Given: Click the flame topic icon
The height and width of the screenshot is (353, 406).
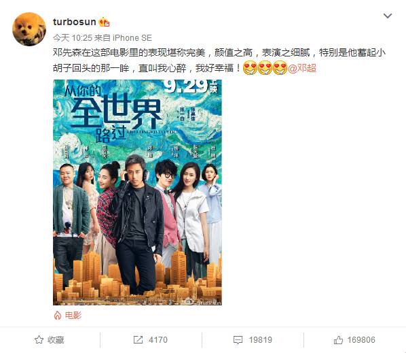Looking at the screenshot, I should [58, 316].
